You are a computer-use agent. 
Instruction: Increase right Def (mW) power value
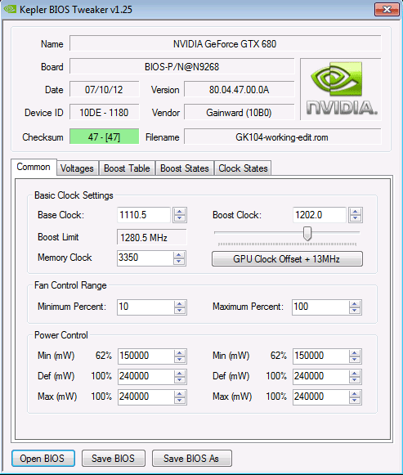point(355,374)
